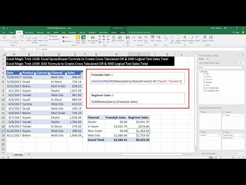Click the Tell me what you want search box
This screenshot has width=246, height=185.
click(x=139, y=32)
